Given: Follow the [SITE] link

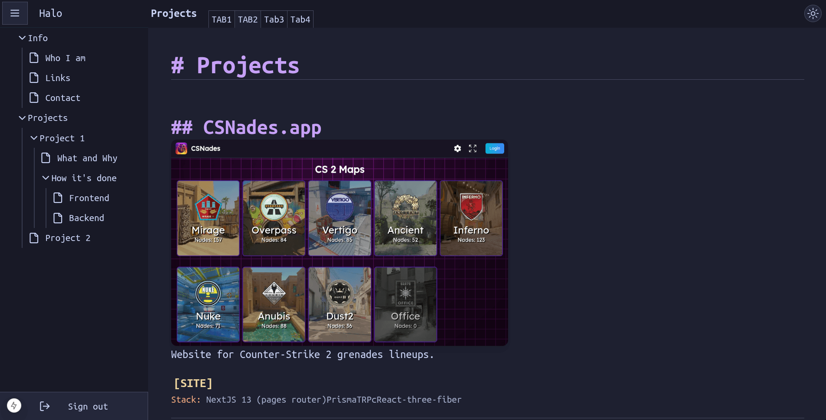Looking at the screenshot, I should pos(193,383).
